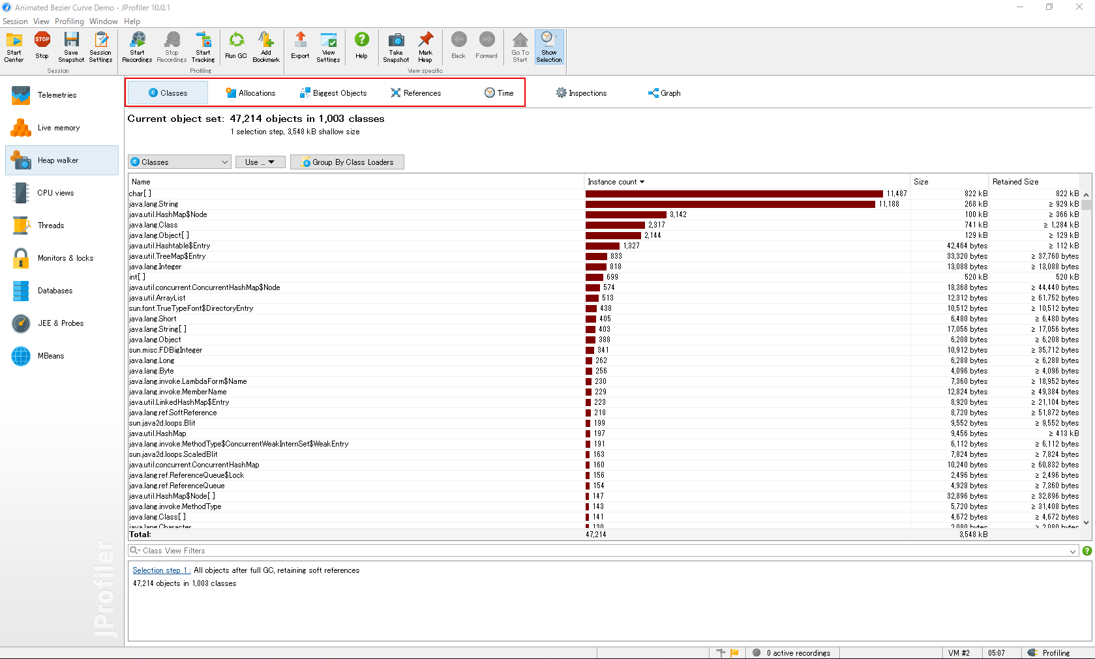Click Group By Class Loaders button
The height and width of the screenshot is (659, 1095).
point(347,162)
